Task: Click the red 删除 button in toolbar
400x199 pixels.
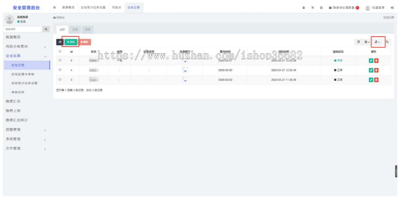Action: (85, 42)
